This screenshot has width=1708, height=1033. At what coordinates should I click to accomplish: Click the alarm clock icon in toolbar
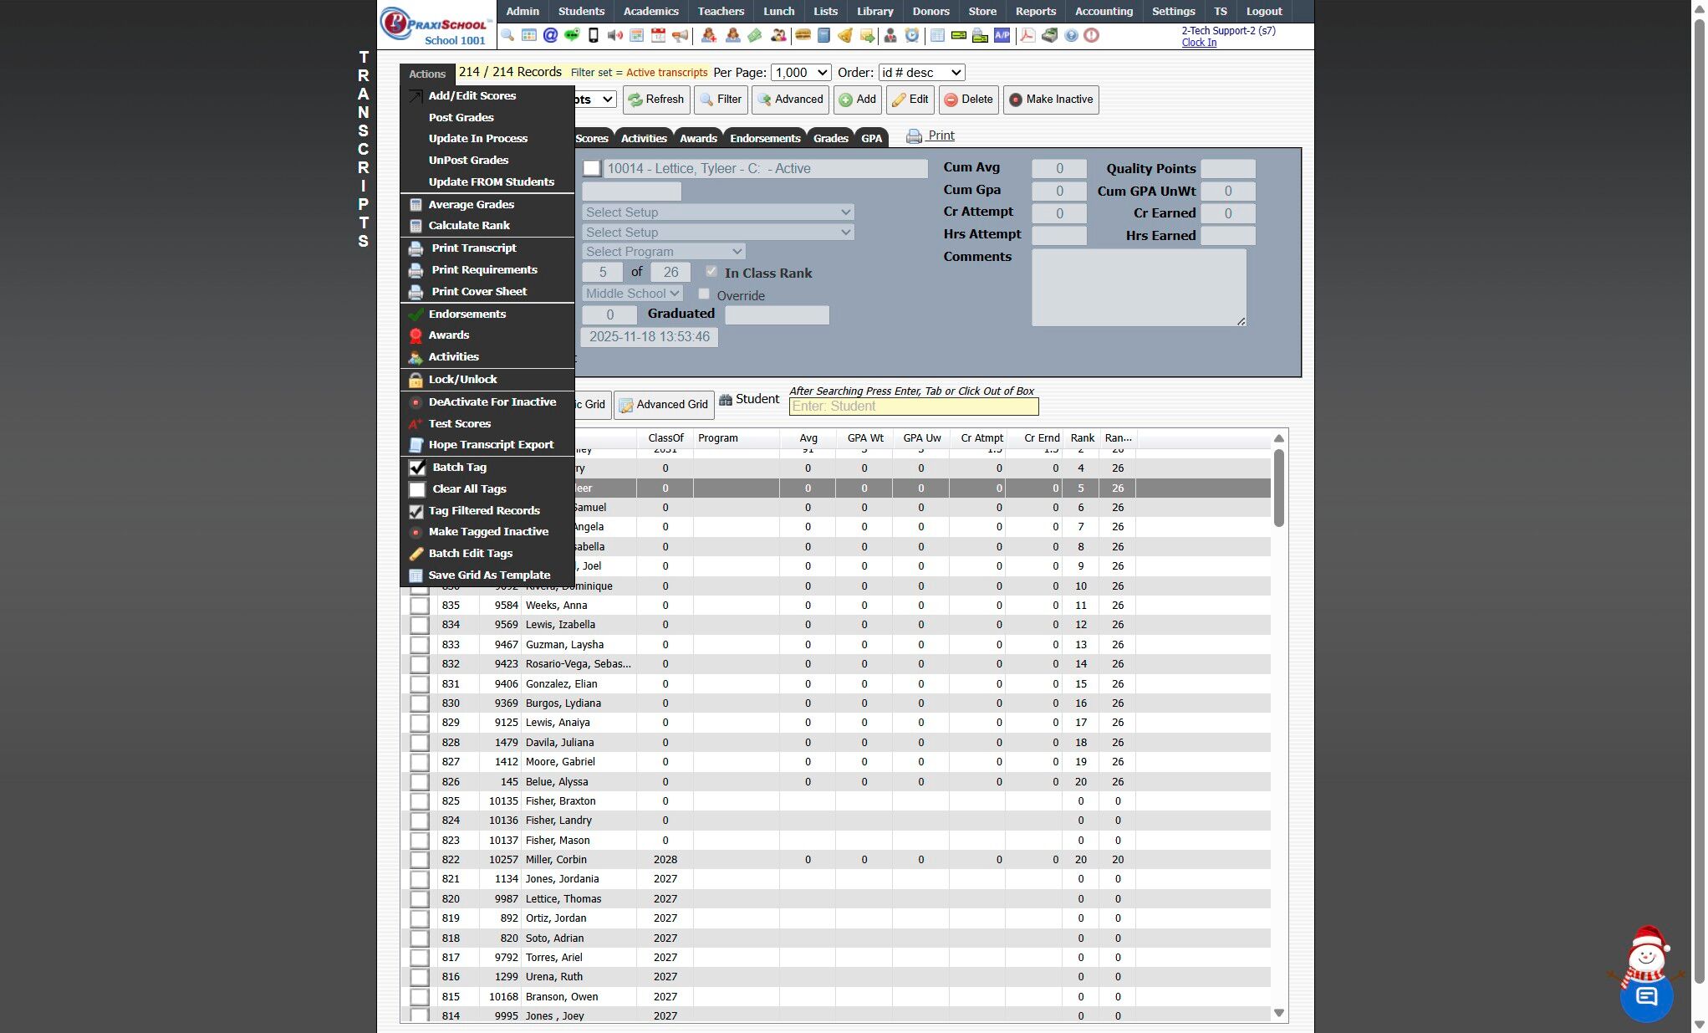point(912,35)
